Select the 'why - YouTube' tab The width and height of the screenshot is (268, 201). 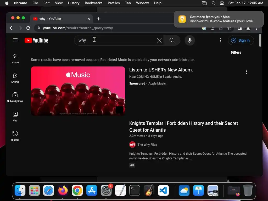[62, 19]
